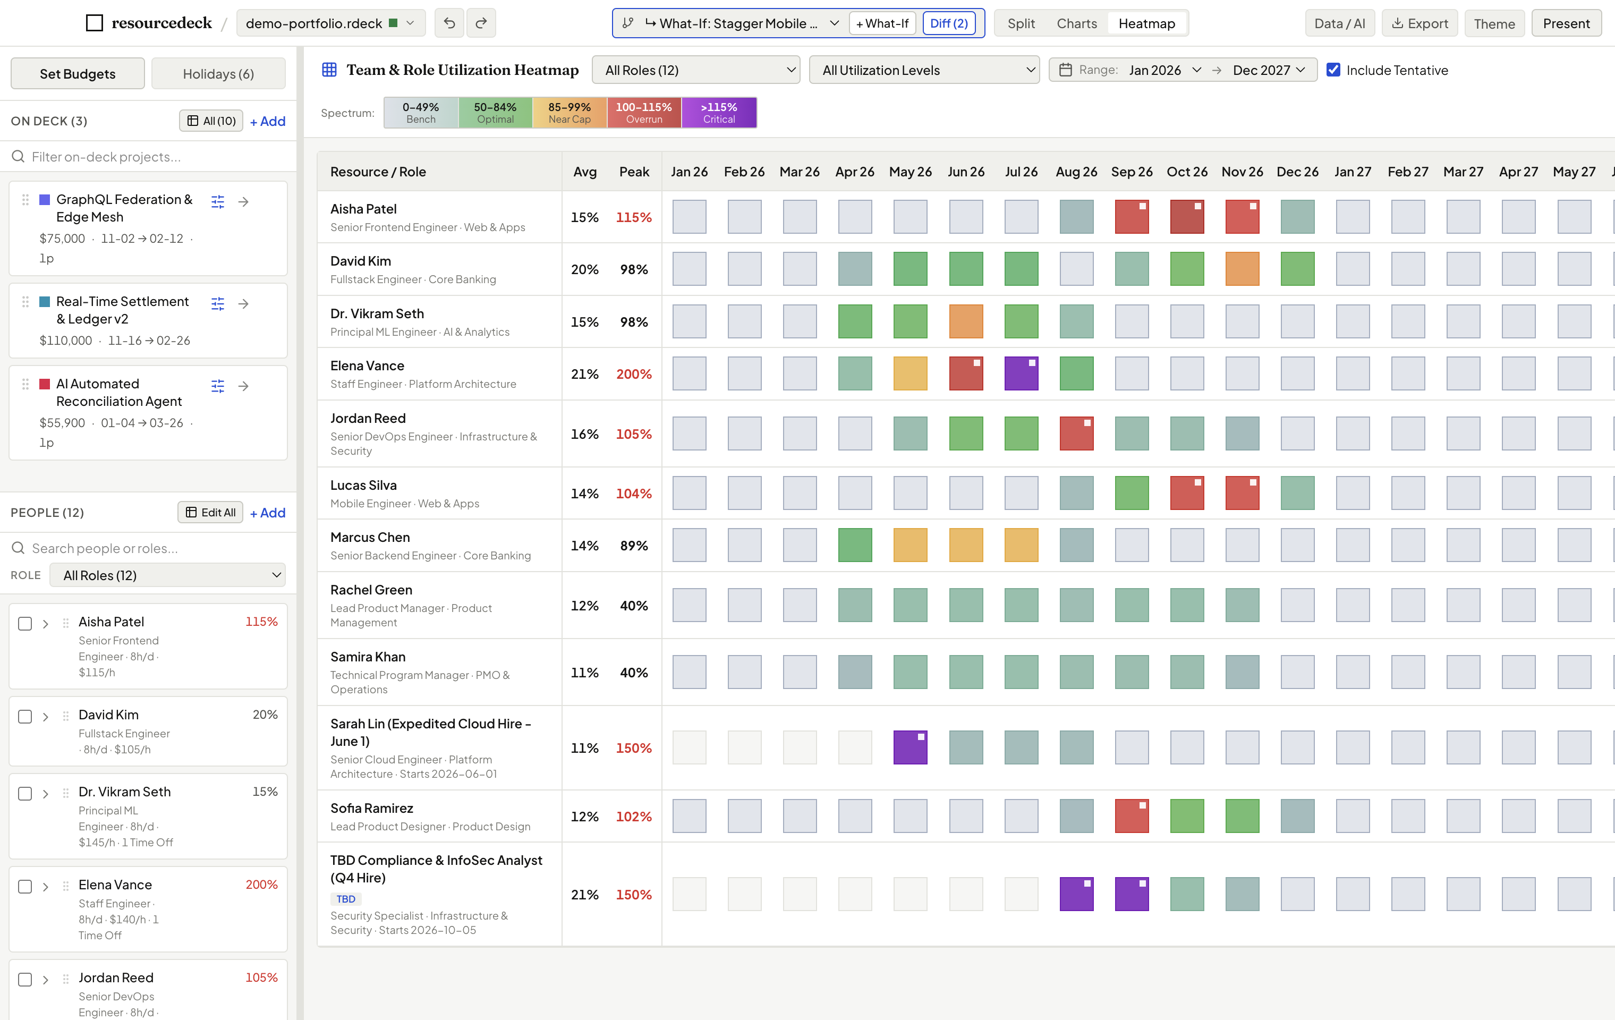Click arrow on GraphQL Federation & Edge Mesh card
The height and width of the screenshot is (1020, 1615).
pos(243,201)
